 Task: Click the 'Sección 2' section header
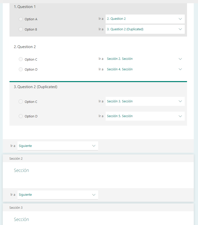click(x=16, y=159)
